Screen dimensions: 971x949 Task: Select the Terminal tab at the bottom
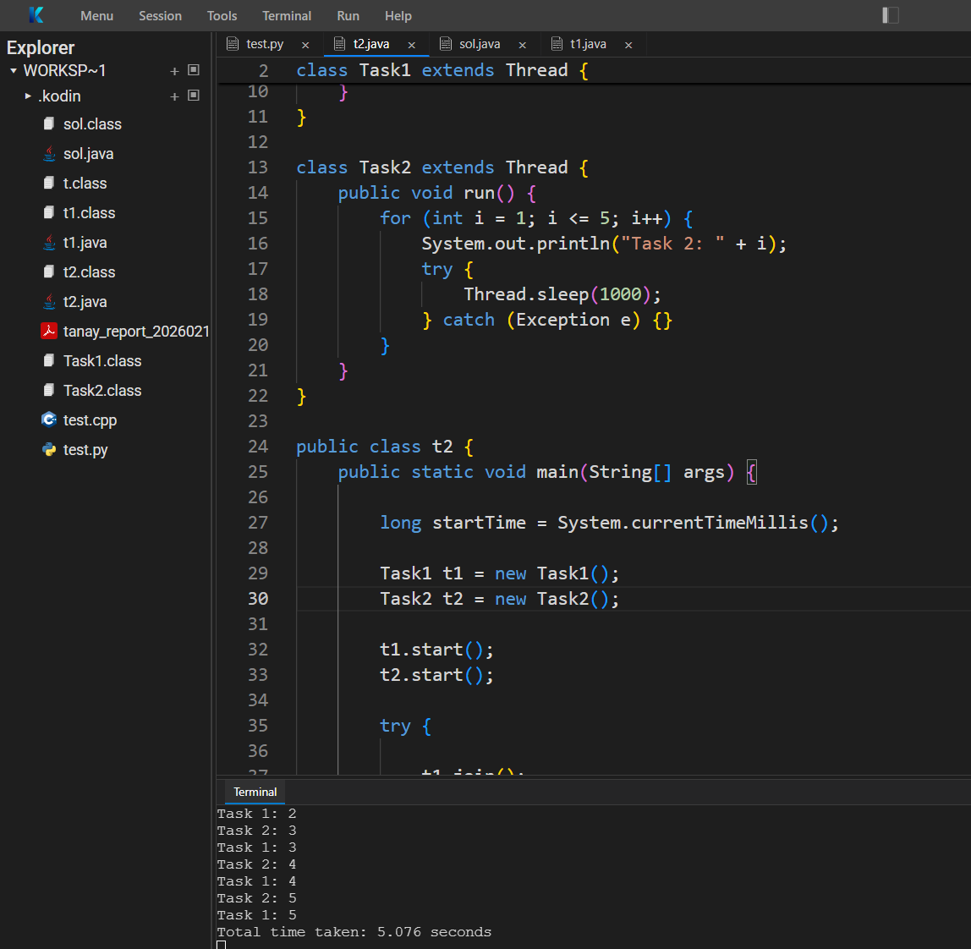[253, 792]
